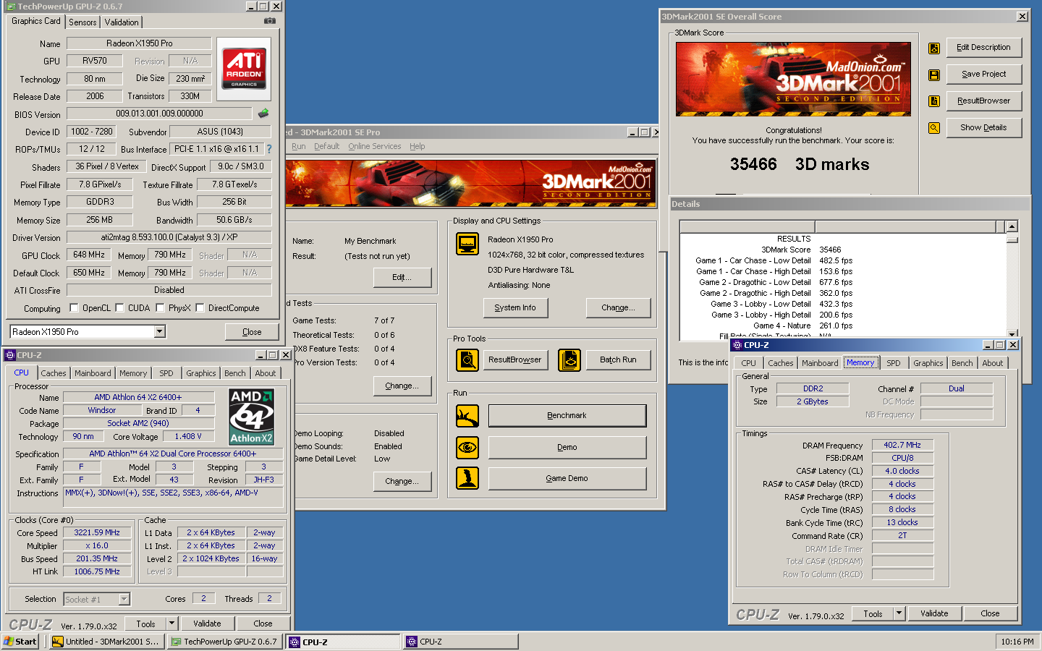Open the Help menu in 3DMark
This screenshot has width=1042, height=651.
point(418,146)
